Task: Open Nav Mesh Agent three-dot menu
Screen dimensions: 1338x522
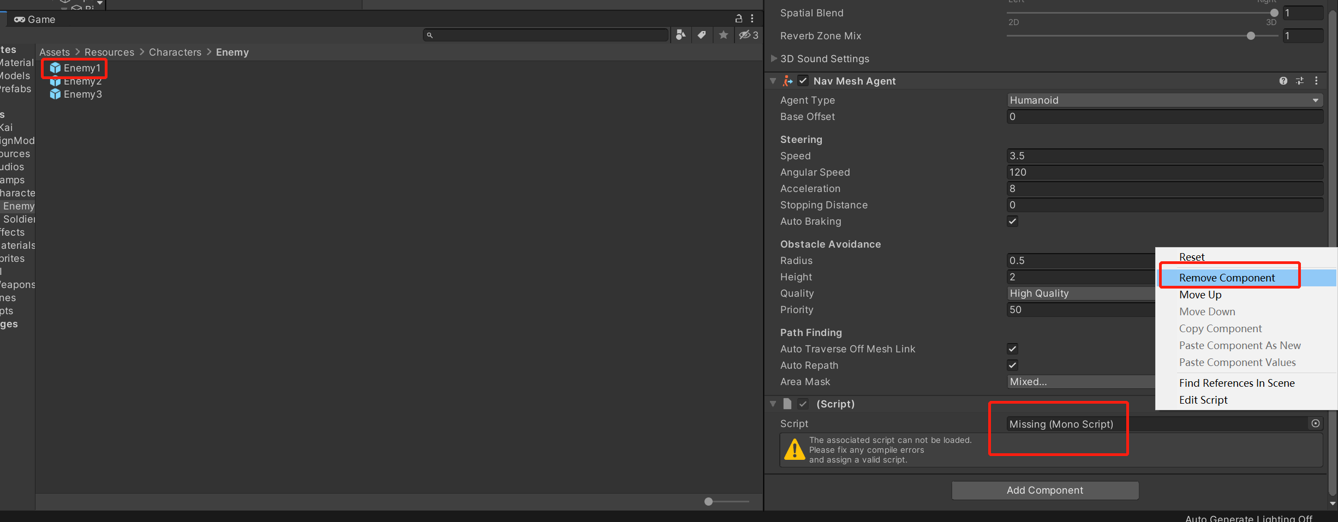Action: pos(1317,81)
